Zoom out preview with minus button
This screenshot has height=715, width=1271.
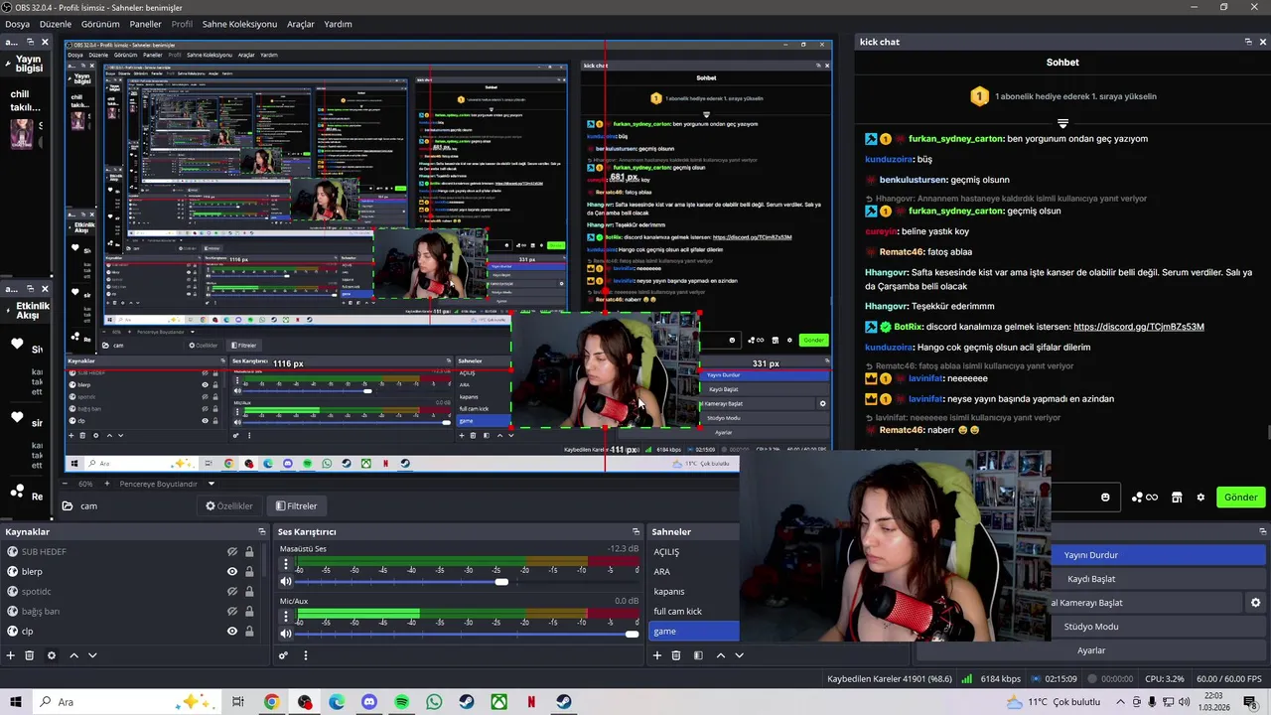pyautogui.click(x=67, y=484)
